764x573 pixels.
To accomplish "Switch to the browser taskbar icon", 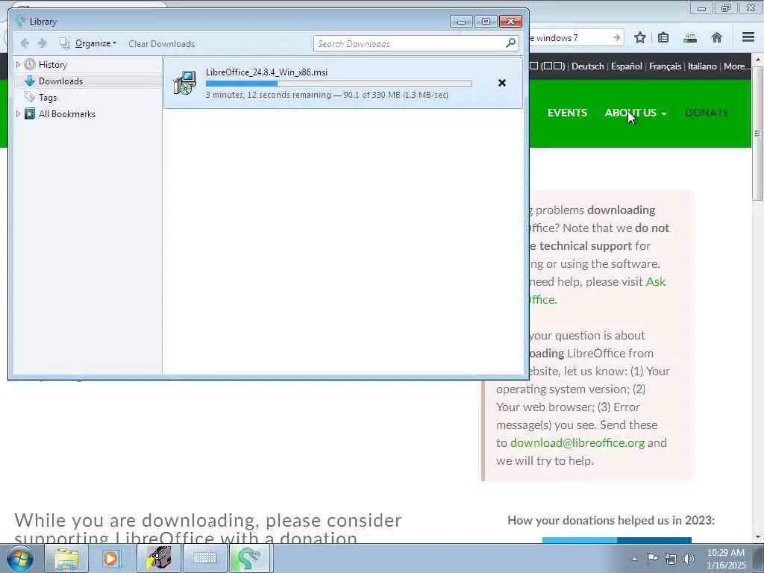I will [x=249, y=558].
